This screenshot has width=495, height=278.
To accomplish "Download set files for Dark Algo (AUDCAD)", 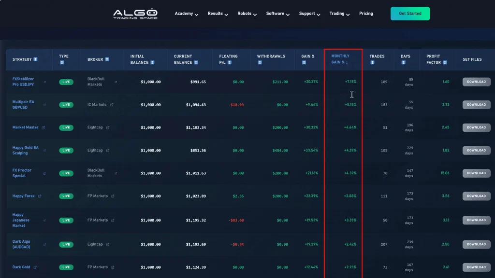I will point(476,244).
